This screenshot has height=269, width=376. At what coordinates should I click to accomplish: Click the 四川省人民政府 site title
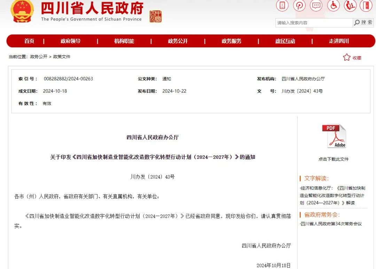tap(92, 8)
